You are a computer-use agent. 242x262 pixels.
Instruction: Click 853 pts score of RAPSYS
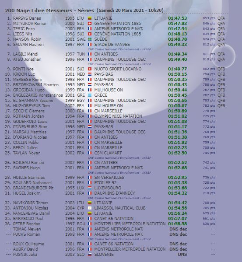pyautogui.click(x=209, y=18)
